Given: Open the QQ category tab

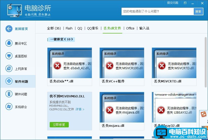Looking at the screenshot, I should click(80, 28).
